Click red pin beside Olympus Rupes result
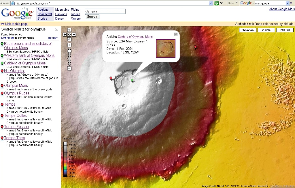The image size is (295, 188). pos(2,94)
